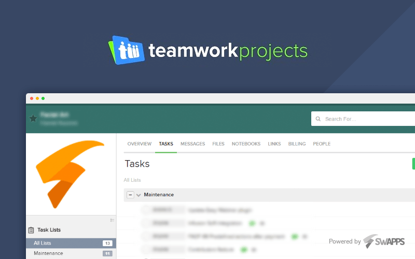Image resolution: width=415 pixels, height=259 pixels.
Task: Click the Teamwork Projects logo icon
Action: (x=127, y=50)
